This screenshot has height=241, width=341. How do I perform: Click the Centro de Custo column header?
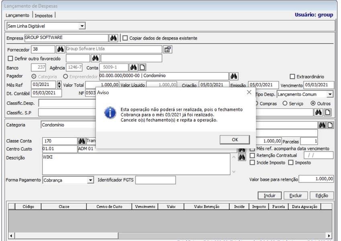point(109,206)
